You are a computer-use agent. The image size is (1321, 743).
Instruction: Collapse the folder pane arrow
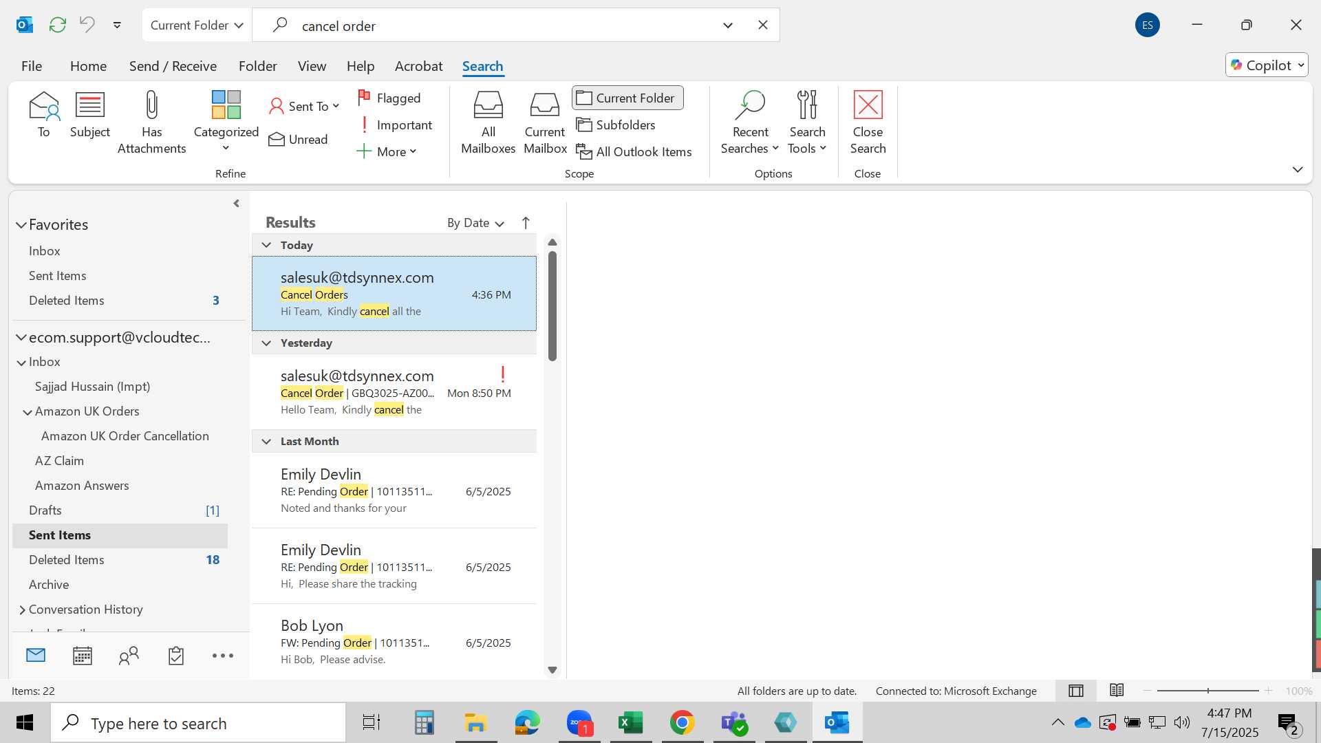tap(236, 204)
